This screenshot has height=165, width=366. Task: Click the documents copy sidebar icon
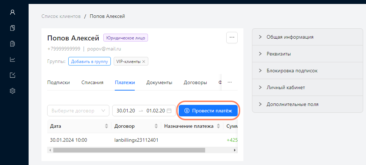(13, 28)
